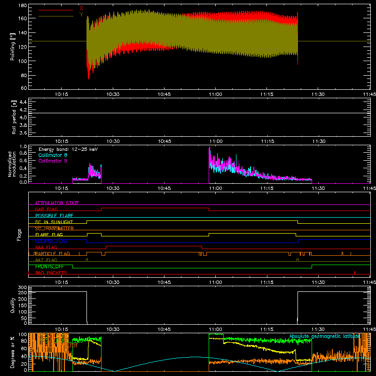Click the 250 tick on Quality axis
376x376 pixels.
tap(23, 292)
